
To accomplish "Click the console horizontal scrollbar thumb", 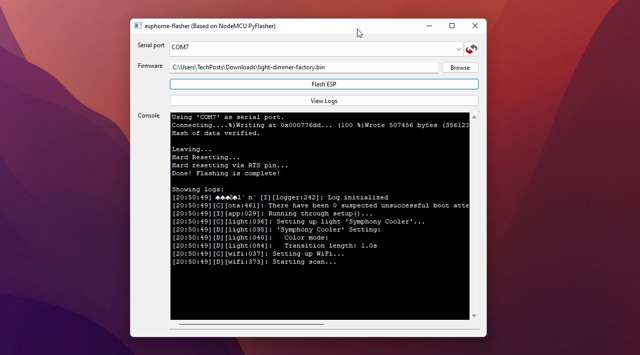I will click(251, 324).
